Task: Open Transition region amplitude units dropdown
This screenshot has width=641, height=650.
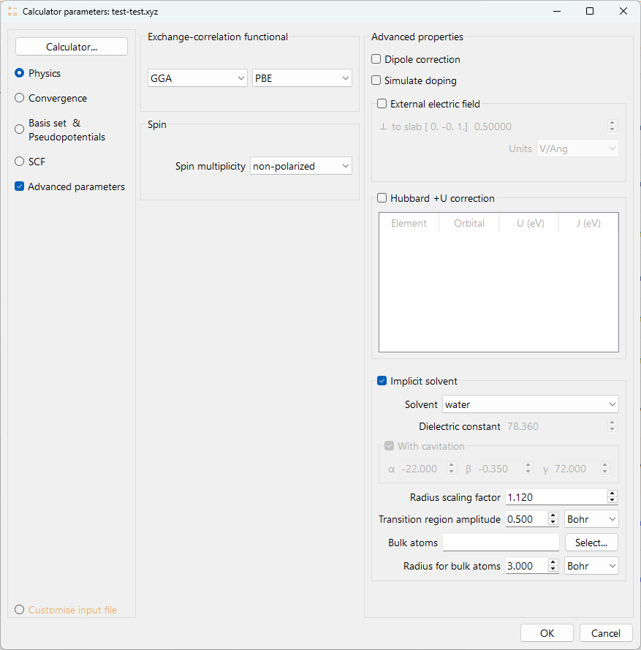Action: (591, 519)
